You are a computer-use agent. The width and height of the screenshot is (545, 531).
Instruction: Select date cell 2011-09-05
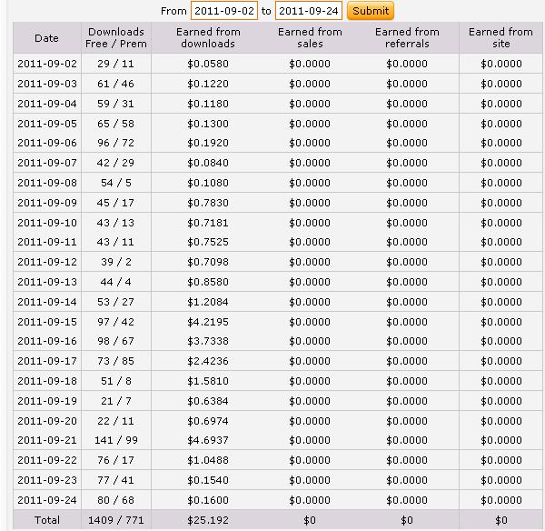tap(47, 124)
